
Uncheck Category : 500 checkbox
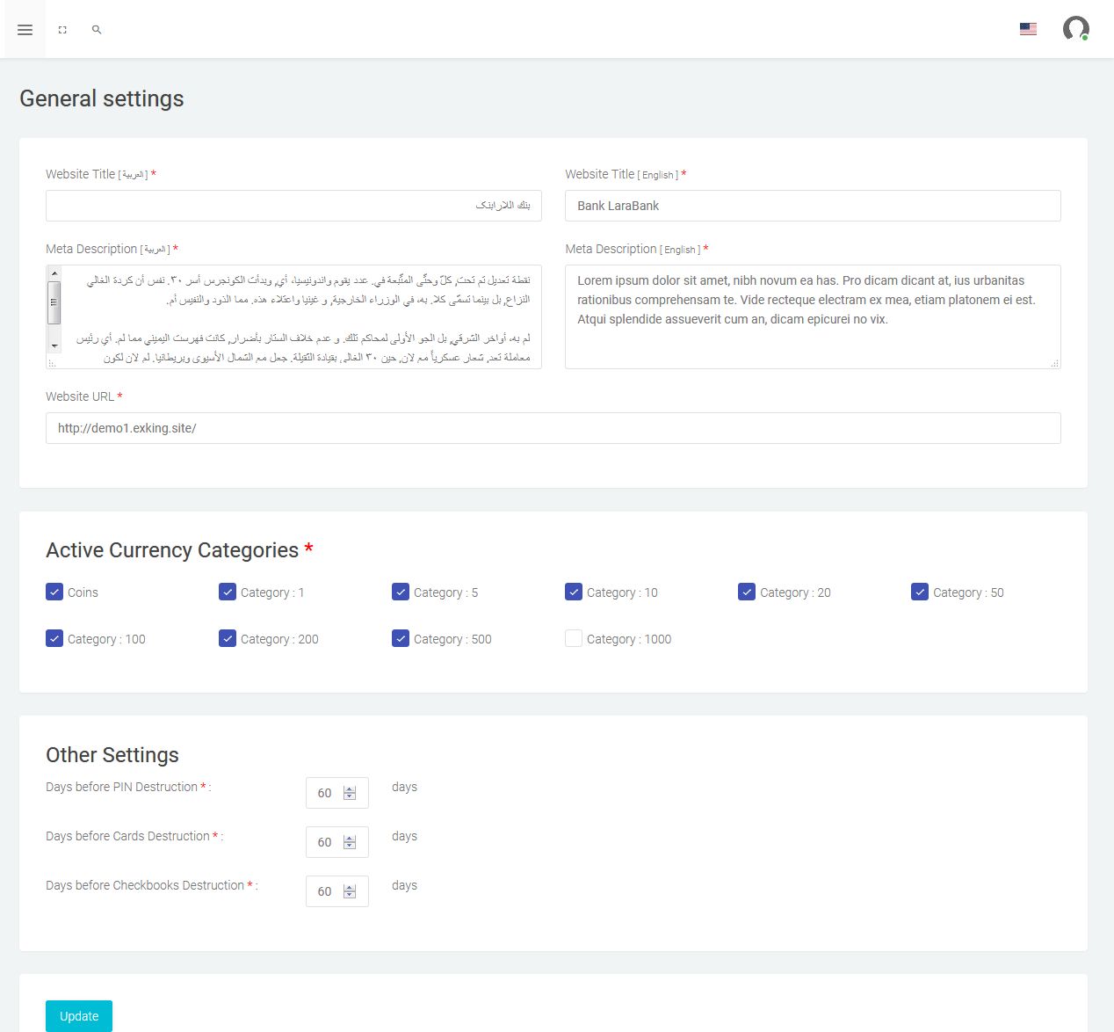point(401,638)
